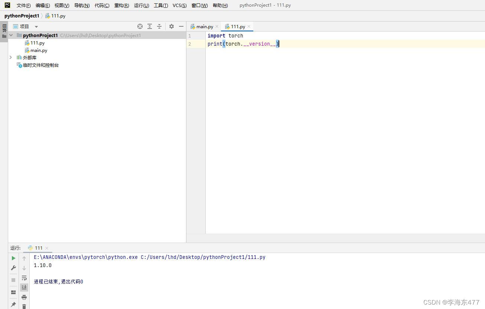Viewport: 485px width, 309px height.
Task: Click the collapse all icon
Action: pos(159,26)
